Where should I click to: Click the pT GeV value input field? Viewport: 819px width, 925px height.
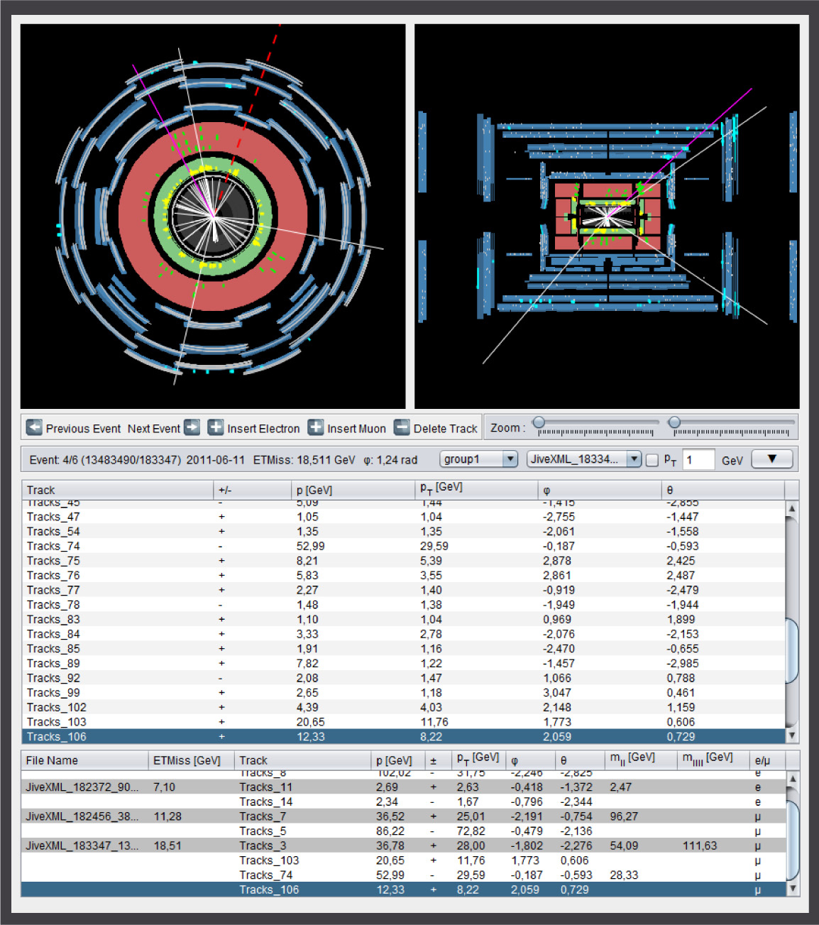point(698,459)
